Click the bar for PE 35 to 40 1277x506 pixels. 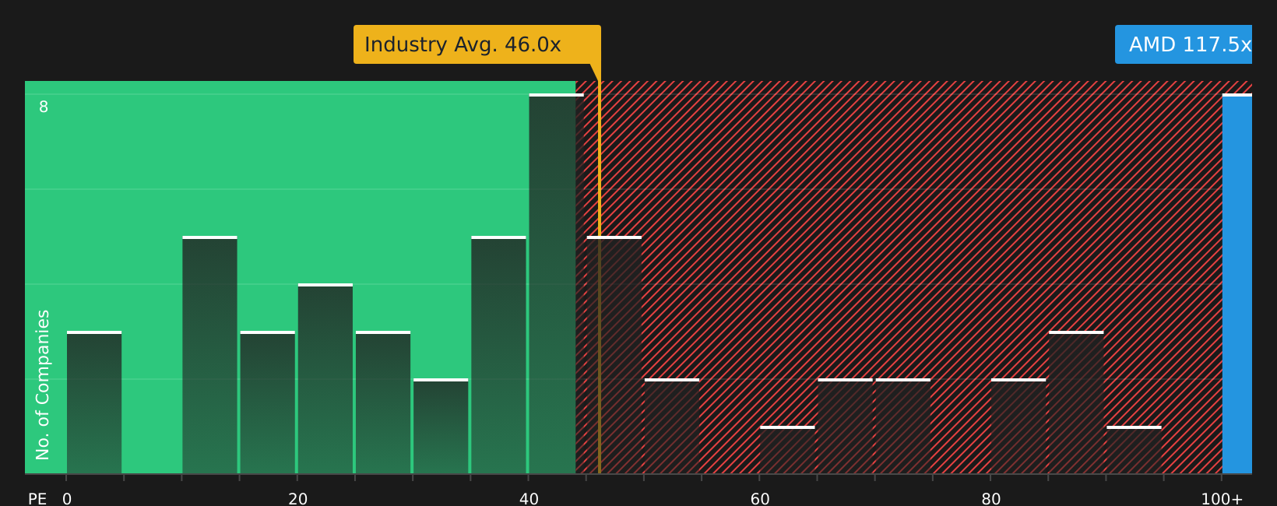[498, 355]
